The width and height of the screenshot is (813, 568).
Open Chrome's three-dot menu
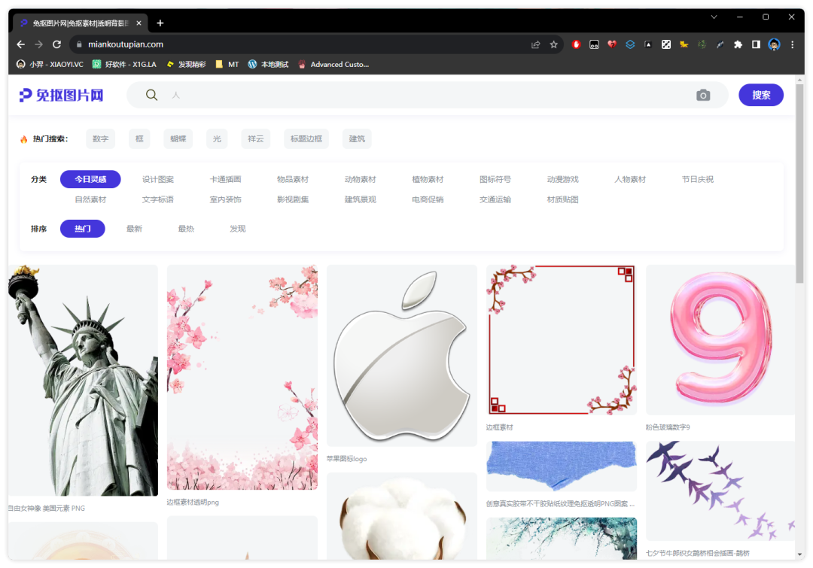[792, 44]
